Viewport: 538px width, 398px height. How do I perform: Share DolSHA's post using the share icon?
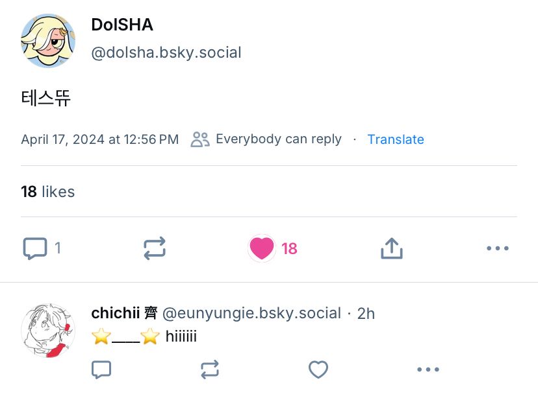pos(392,248)
